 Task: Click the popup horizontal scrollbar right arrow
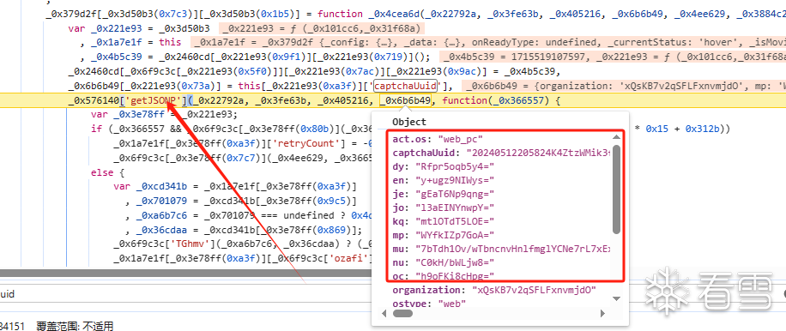pos(602,314)
